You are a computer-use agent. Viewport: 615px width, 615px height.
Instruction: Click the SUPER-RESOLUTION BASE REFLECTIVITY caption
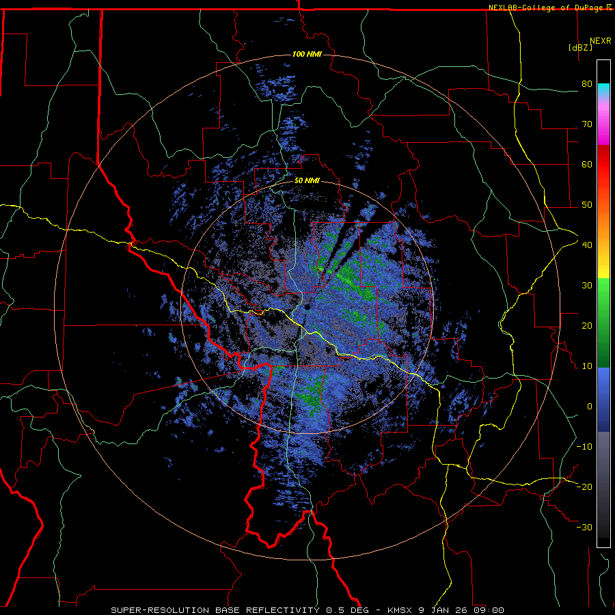(x=215, y=610)
